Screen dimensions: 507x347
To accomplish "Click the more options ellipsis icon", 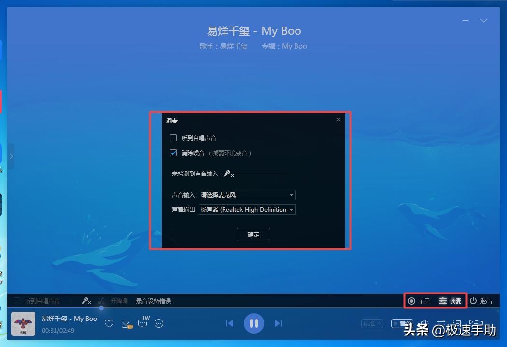I will [x=159, y=323].
